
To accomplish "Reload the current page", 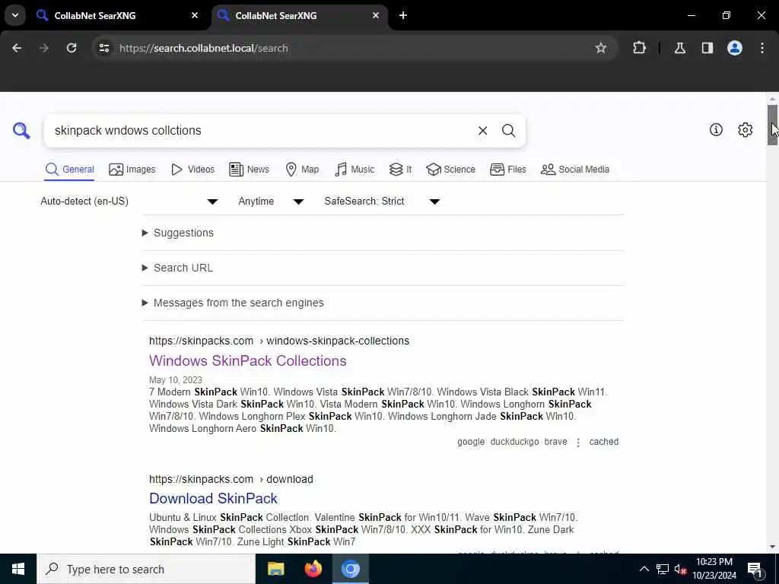I will click(72, 48).
